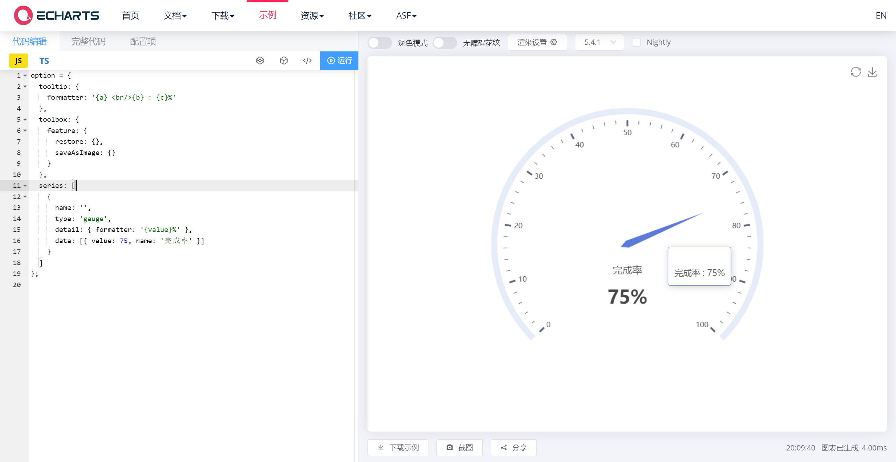Click the ECharts logo

tap(56, 15)
